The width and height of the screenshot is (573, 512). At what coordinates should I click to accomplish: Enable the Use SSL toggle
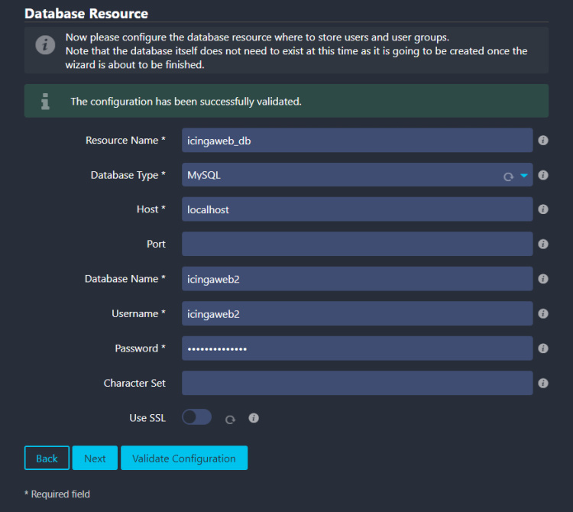coord(196,417)
